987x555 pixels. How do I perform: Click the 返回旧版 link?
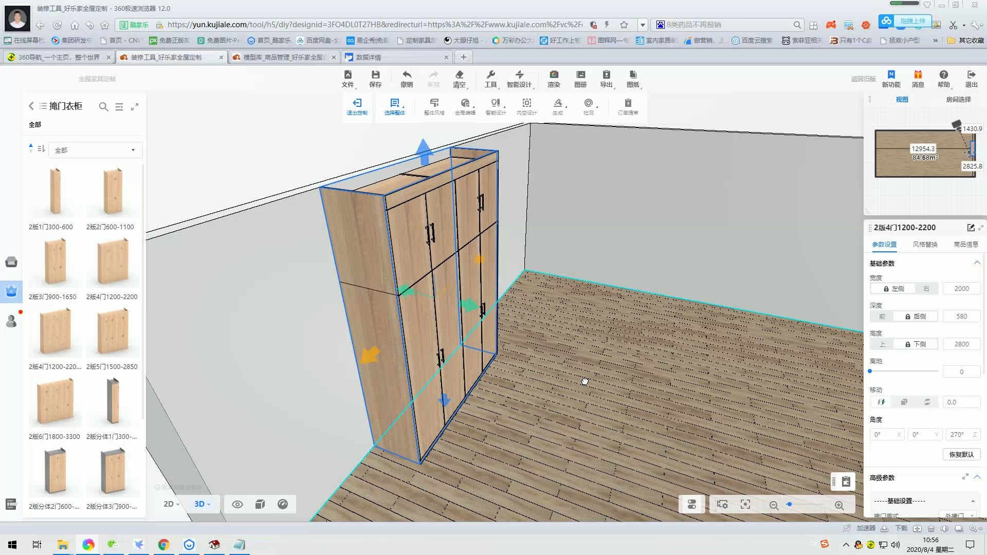click(863, 79)
